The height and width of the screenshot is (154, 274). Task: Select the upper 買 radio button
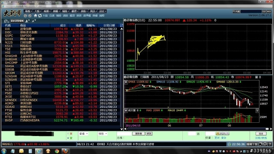pyautogui.click(x=68, y=134)
